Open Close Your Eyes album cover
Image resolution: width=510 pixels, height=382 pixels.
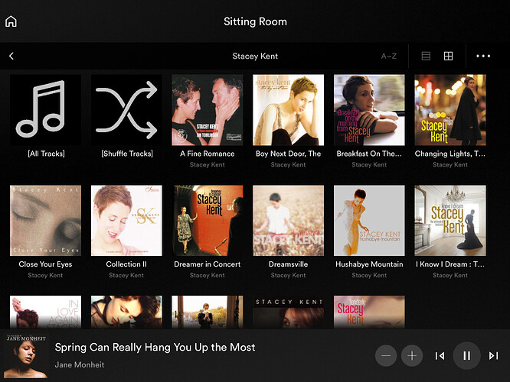tap(45, 220)
